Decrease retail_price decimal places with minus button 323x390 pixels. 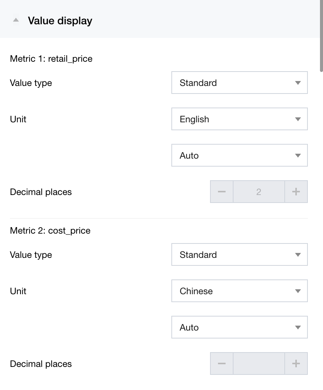tap(222, 192)
